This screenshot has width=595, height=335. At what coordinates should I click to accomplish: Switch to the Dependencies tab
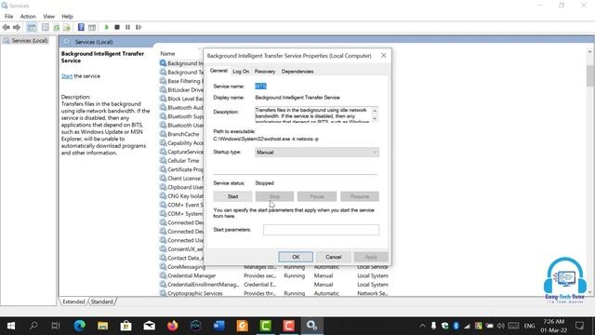297,71
